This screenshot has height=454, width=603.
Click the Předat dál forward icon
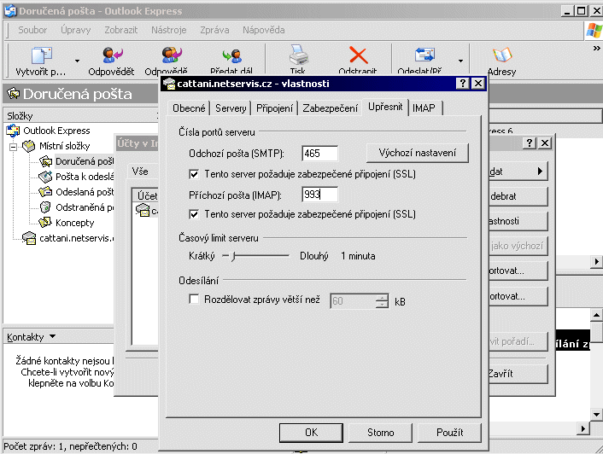(x=232, y=56)
